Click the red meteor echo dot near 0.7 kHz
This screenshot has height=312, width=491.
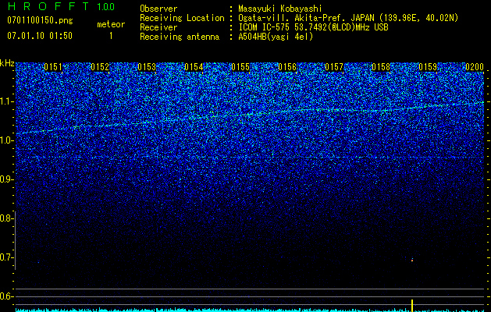tap(412, 260)
